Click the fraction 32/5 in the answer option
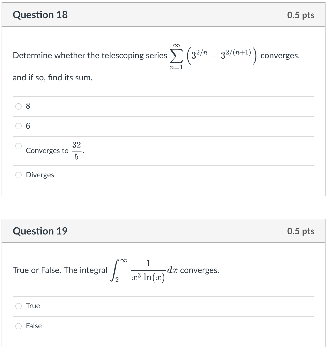Screen dimensions: 335x352 [x=76, y=150]
